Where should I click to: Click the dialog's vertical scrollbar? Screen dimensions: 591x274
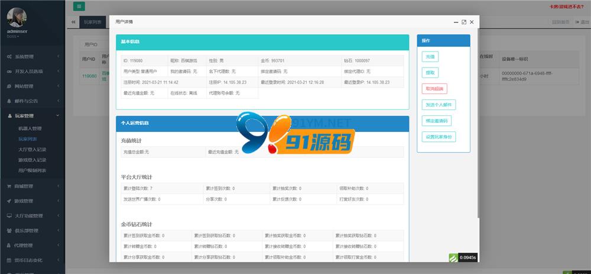[478, 123]
